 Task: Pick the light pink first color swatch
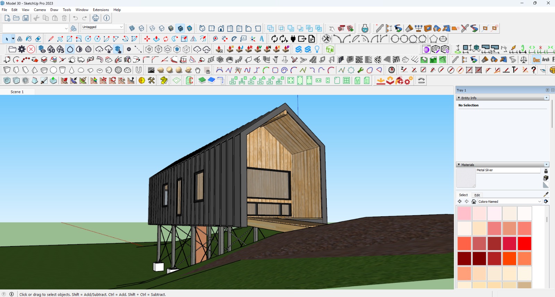point(464,213)
